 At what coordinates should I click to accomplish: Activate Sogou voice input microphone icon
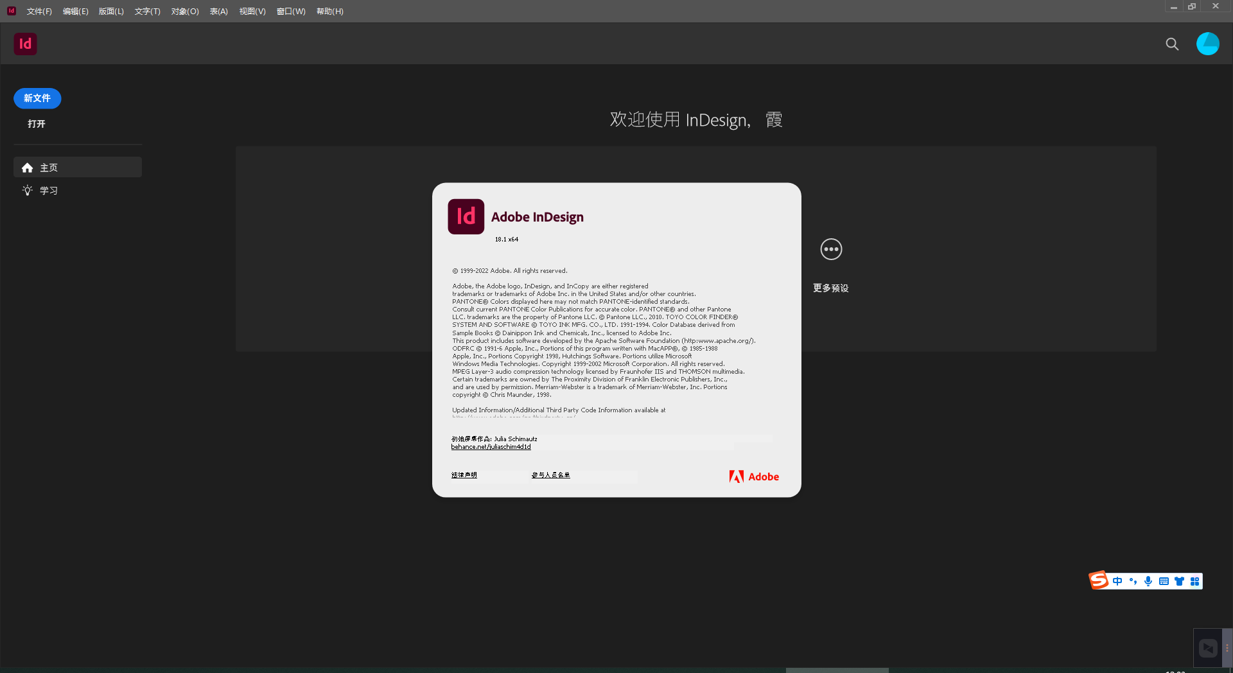coord(1148,581)
